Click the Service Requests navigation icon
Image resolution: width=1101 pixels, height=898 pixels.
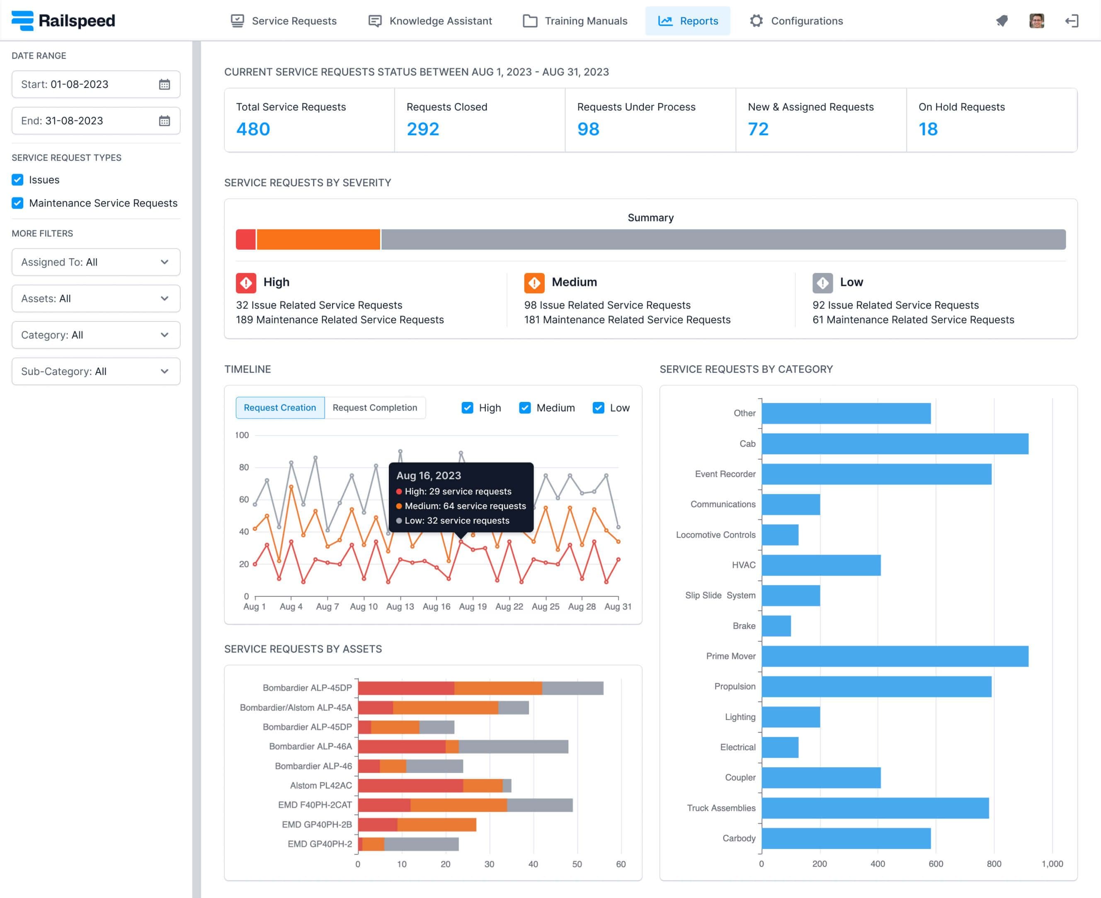click(237, 20)
